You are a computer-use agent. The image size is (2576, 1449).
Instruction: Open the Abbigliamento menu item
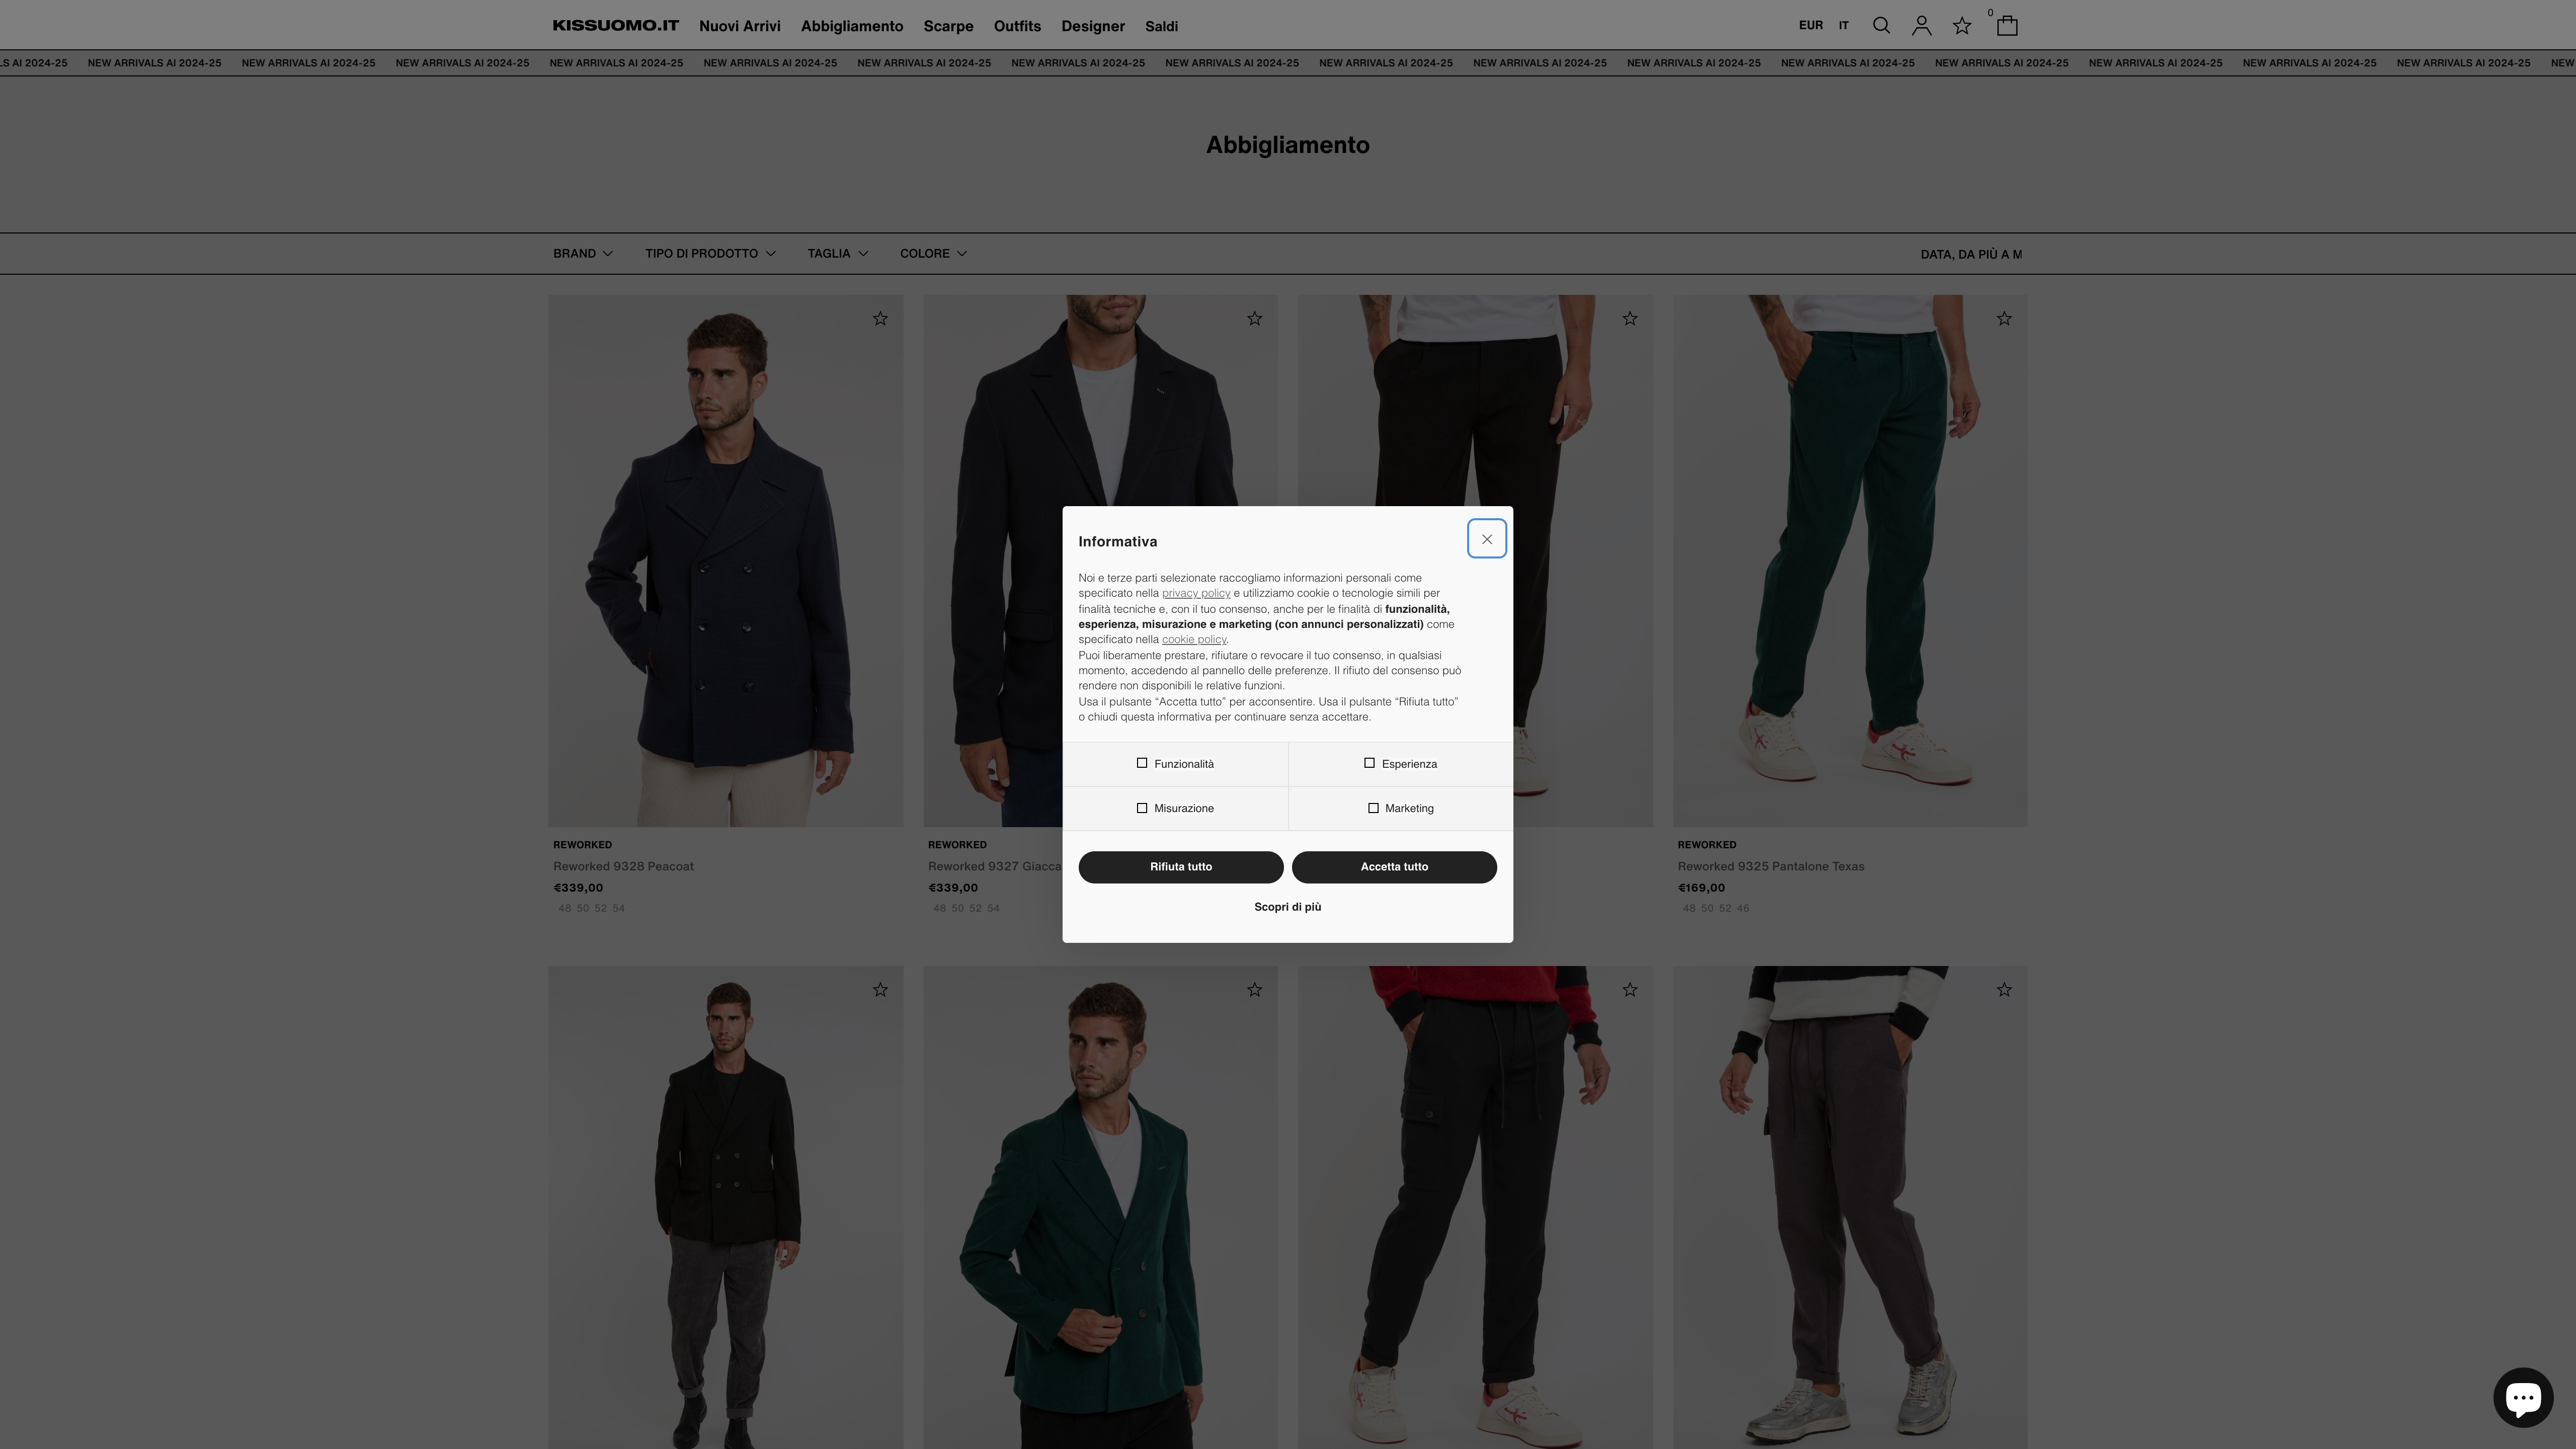tap(851, 26)
